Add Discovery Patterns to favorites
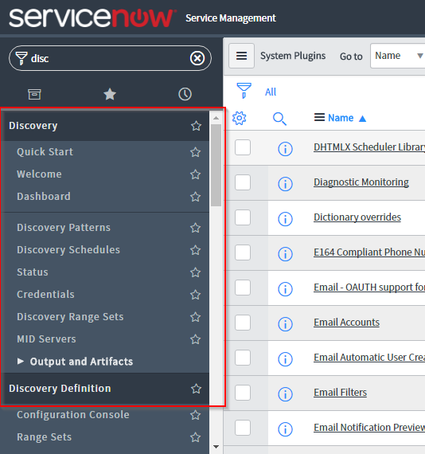The image size is (425, 454). click(195, 228)
